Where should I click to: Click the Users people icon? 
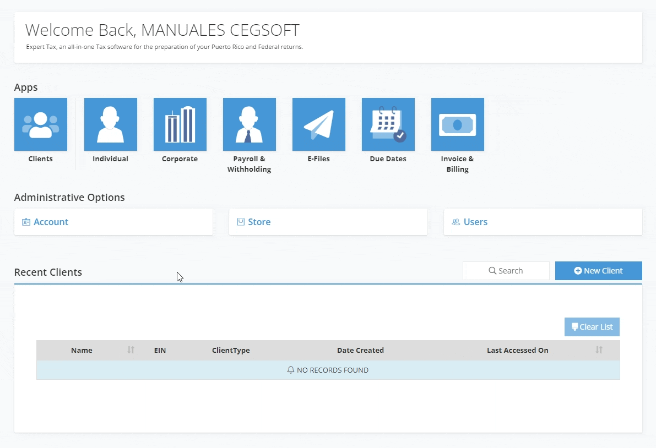pyautogui.click(x=456, y=222)
